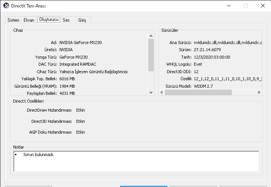Screen dimensions: 271x187
Task: Click the maximize button in the title bar
Action: point(245,6)
